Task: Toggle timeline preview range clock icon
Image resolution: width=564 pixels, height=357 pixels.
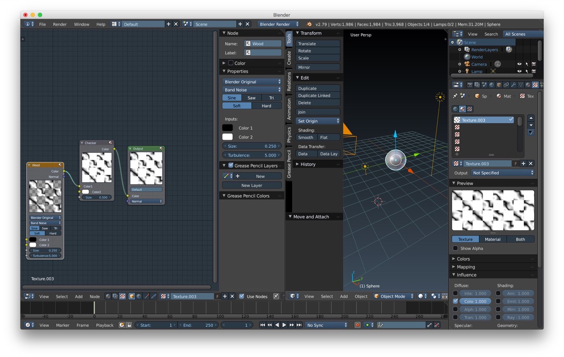Action: pyautogui.click(x=121, y=325)
